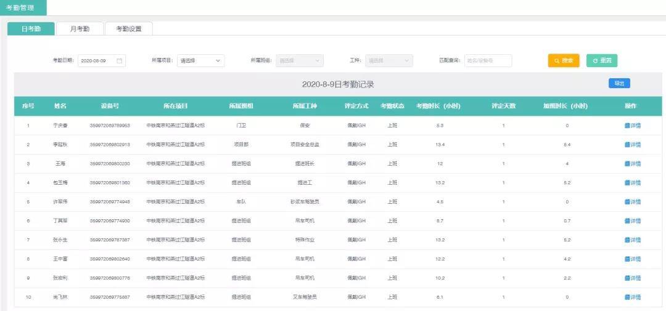Image resolution: width=666 pixels, height=311 pixels.
Task: Click the green 重置 button
Action: (602, 61)
